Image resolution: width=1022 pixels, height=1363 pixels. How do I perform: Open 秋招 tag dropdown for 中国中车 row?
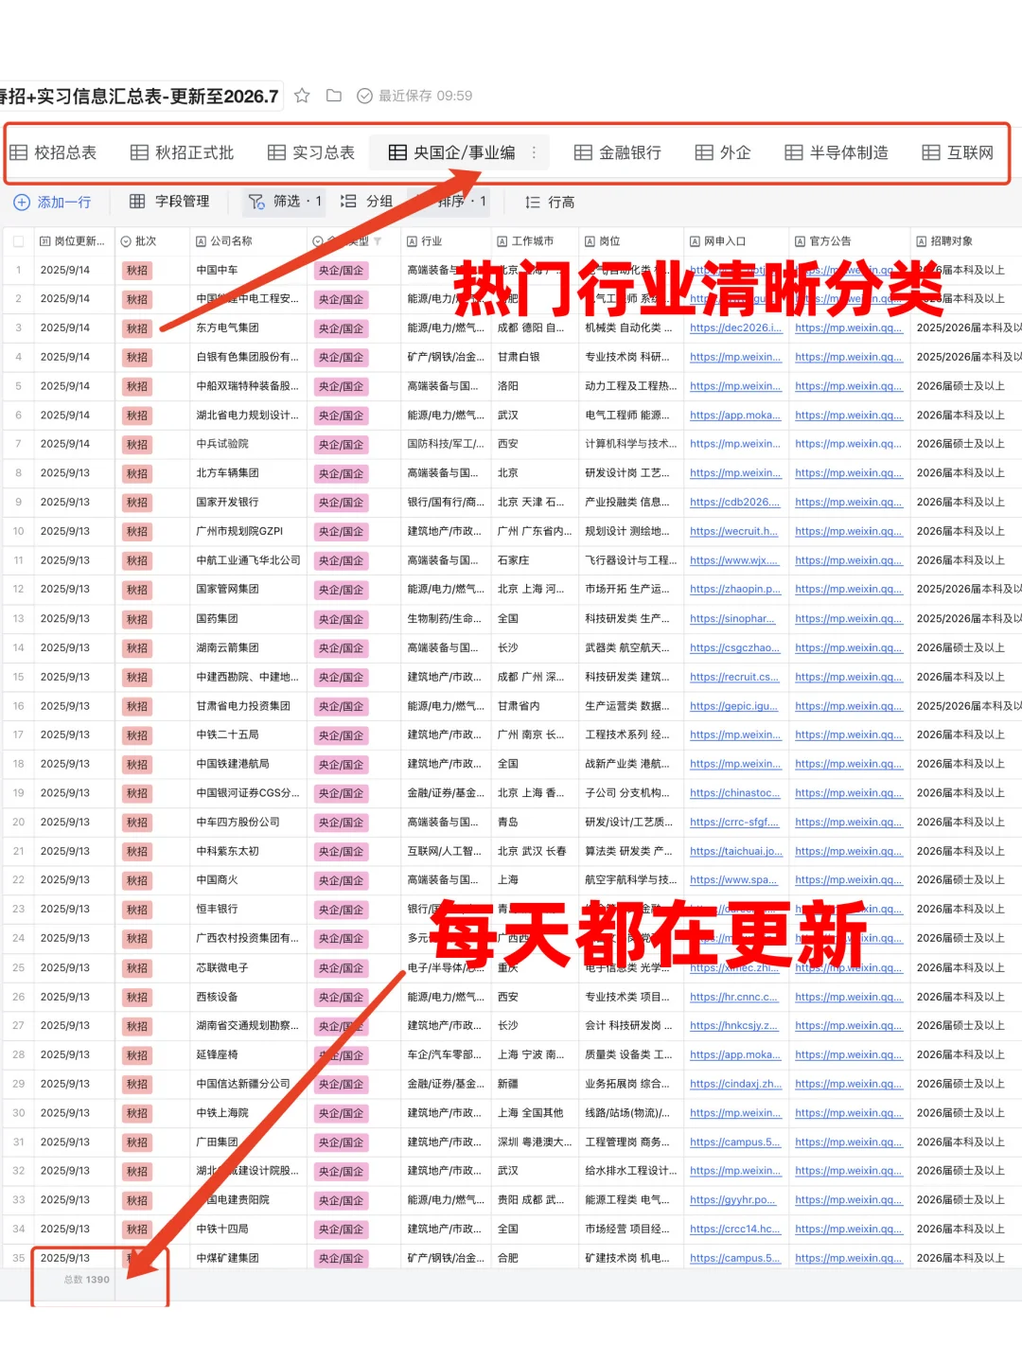point(137,271)
